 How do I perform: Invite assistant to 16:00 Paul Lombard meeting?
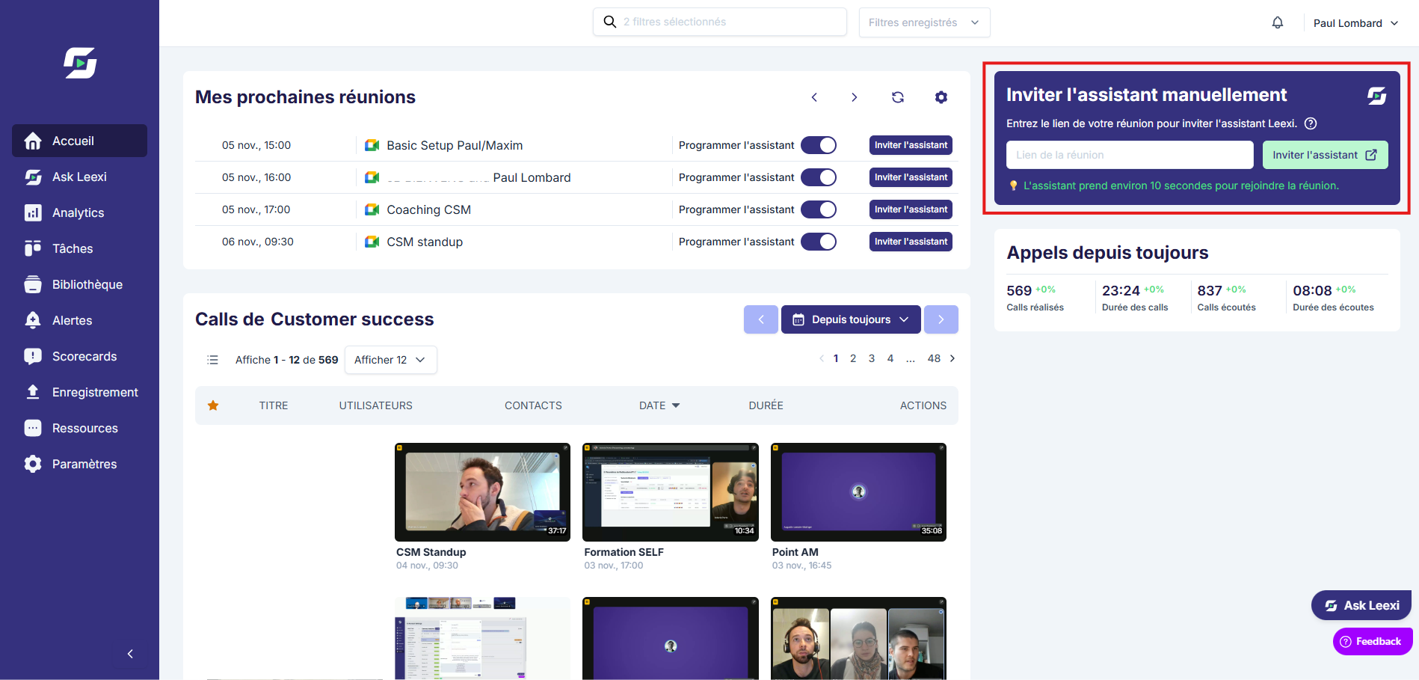(911, 177)
